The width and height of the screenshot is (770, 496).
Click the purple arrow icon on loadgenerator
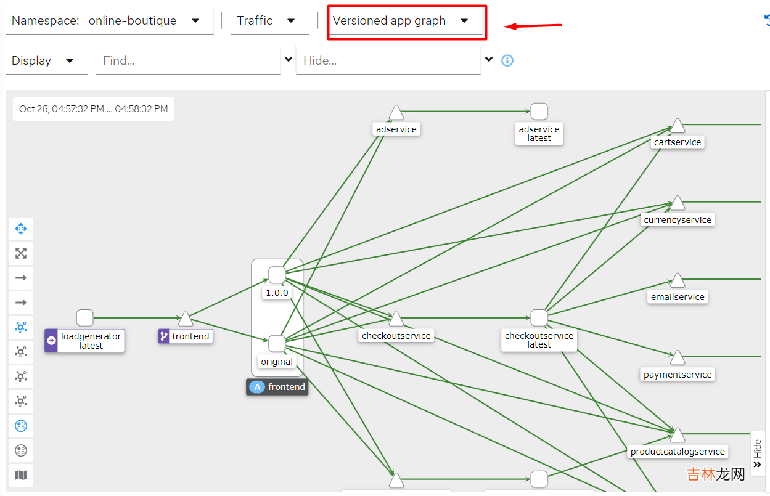click(52, 341)
